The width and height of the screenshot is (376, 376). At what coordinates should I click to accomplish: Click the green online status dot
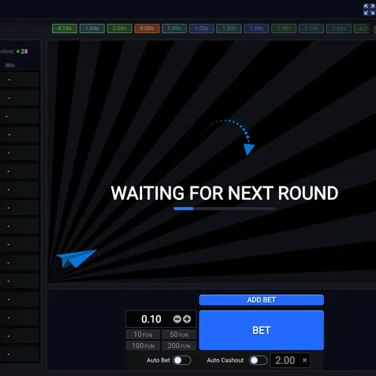(18, 51)
